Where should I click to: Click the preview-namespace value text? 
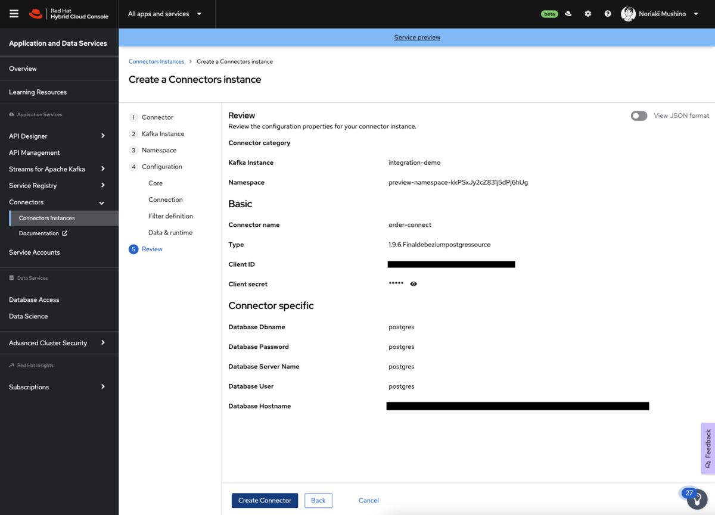point(458,182)
